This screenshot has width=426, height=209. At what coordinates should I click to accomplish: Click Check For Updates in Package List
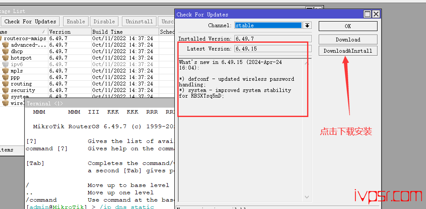(30, 22)
